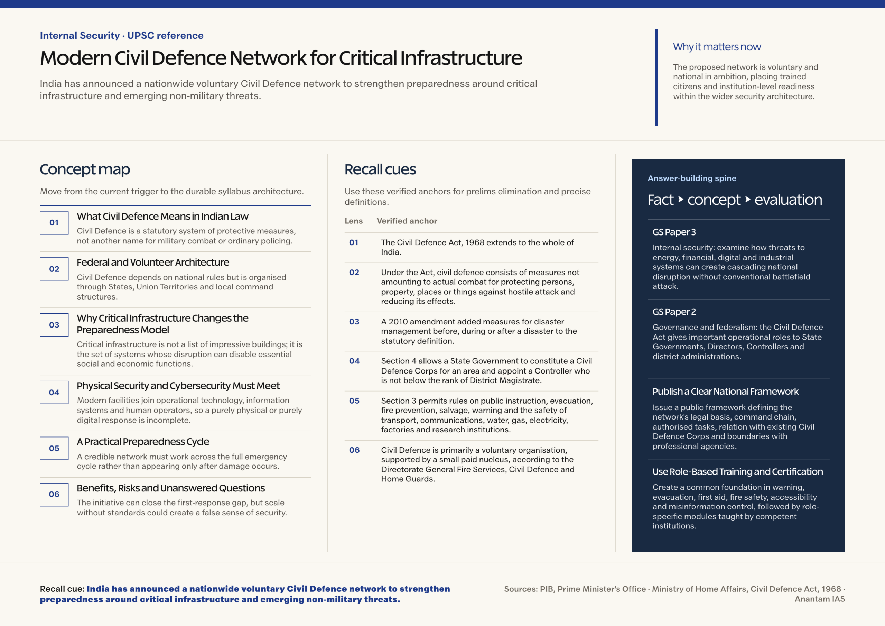Click the 'Lens' column header

point(353,221)
